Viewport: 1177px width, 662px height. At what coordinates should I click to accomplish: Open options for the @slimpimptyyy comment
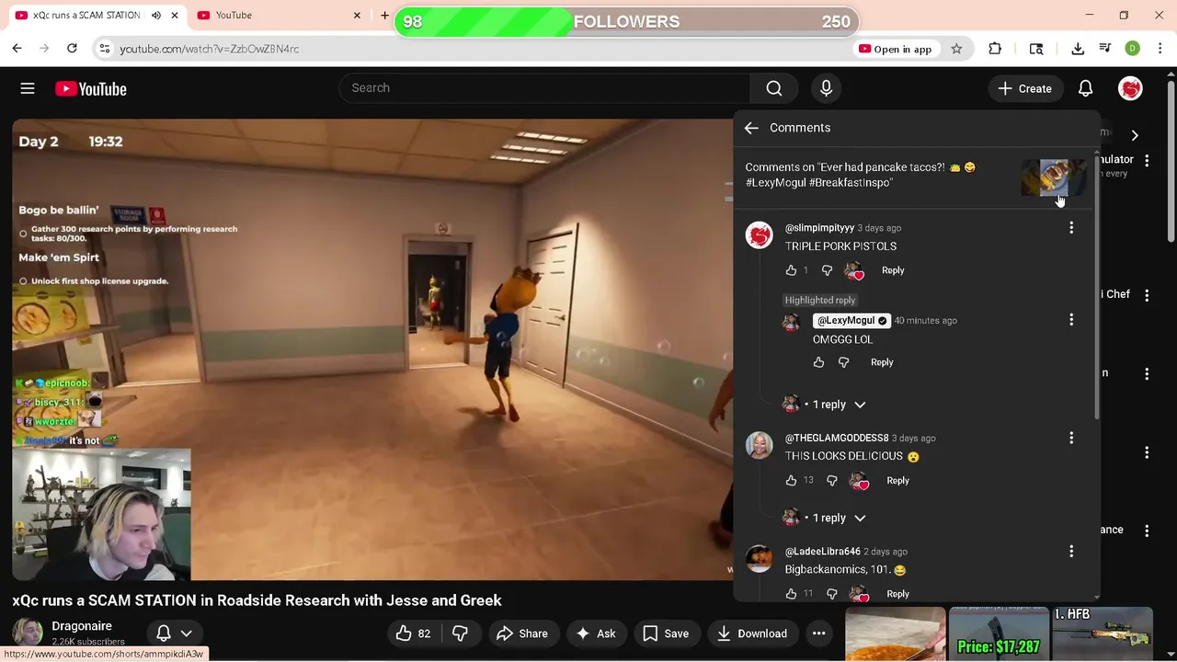click(x=1071, y=228)
